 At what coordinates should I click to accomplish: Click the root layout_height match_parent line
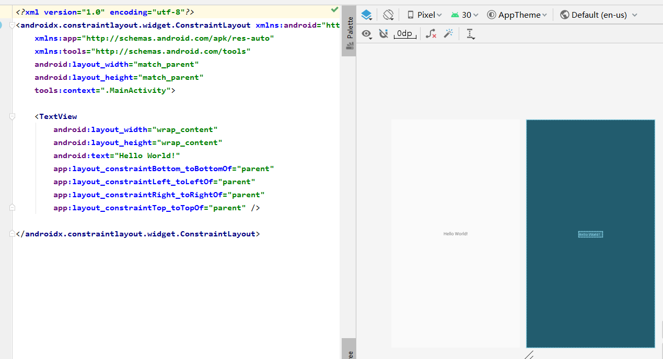(x=119, y=77)
